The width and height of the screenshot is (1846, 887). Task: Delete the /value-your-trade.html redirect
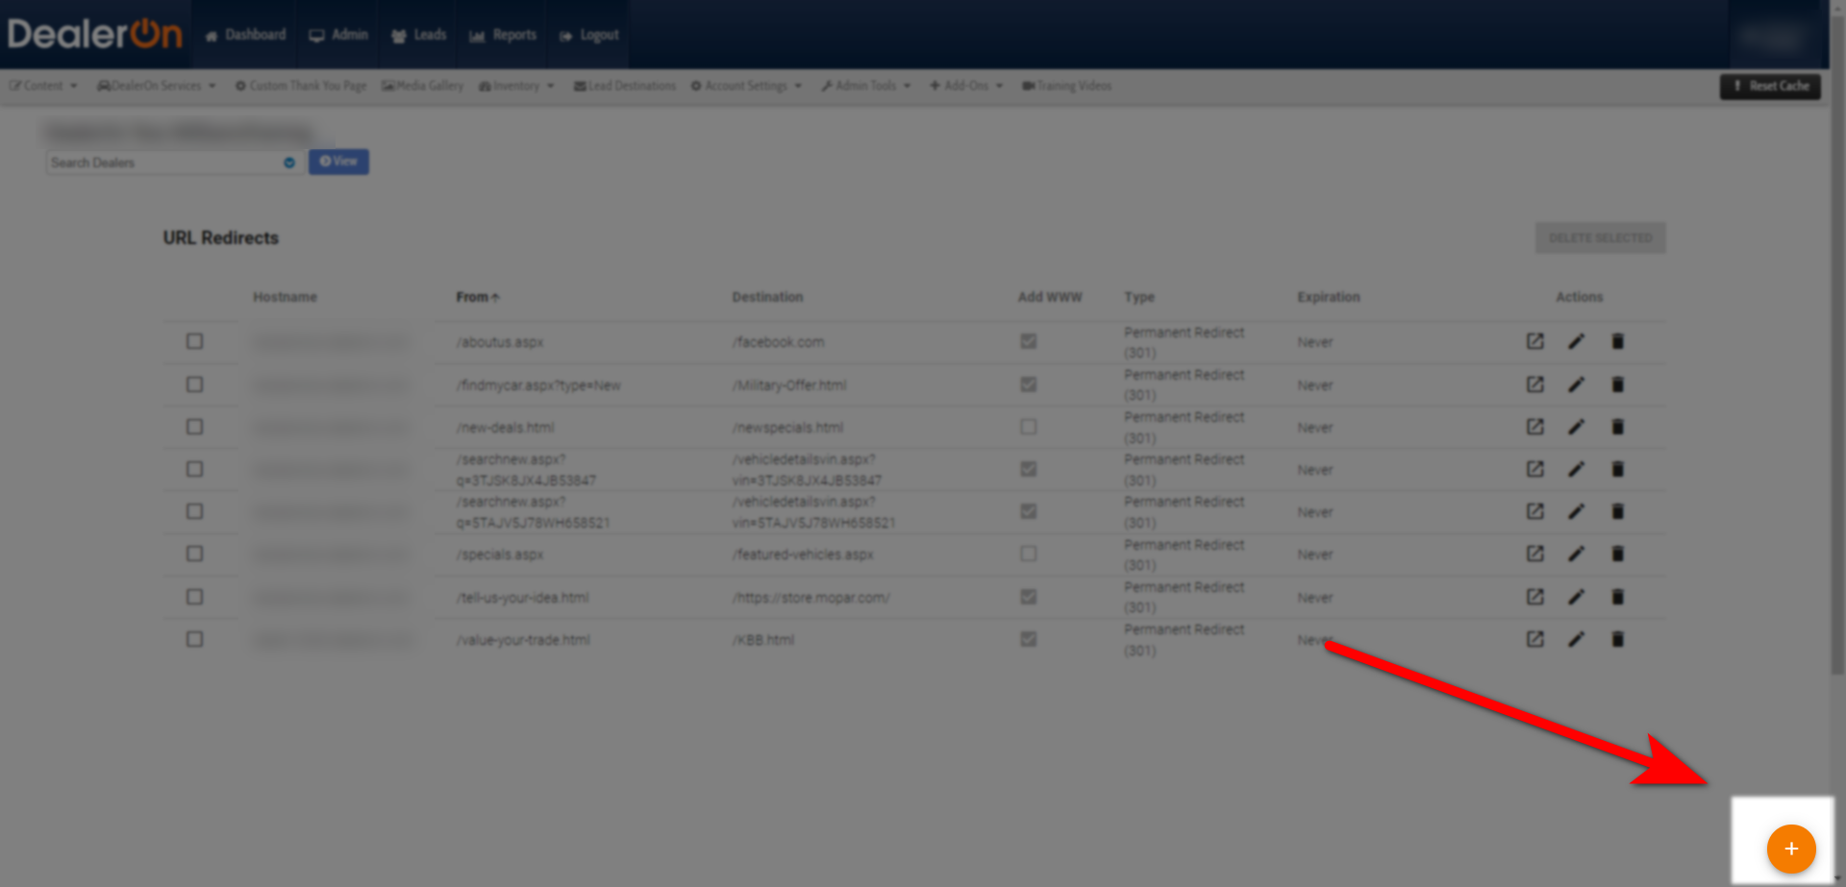[x=1618, y=639]
